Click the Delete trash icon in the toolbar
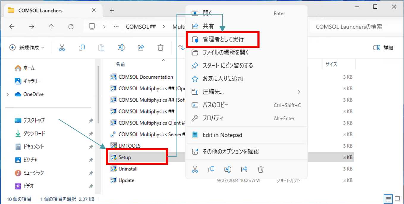The height and width of the screenshot is (204, 404). click(161, 48)
